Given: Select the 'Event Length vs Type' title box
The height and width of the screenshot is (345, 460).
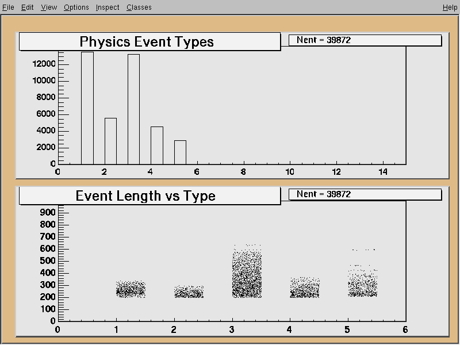Looking at the screenshot, I should point(149,195).
